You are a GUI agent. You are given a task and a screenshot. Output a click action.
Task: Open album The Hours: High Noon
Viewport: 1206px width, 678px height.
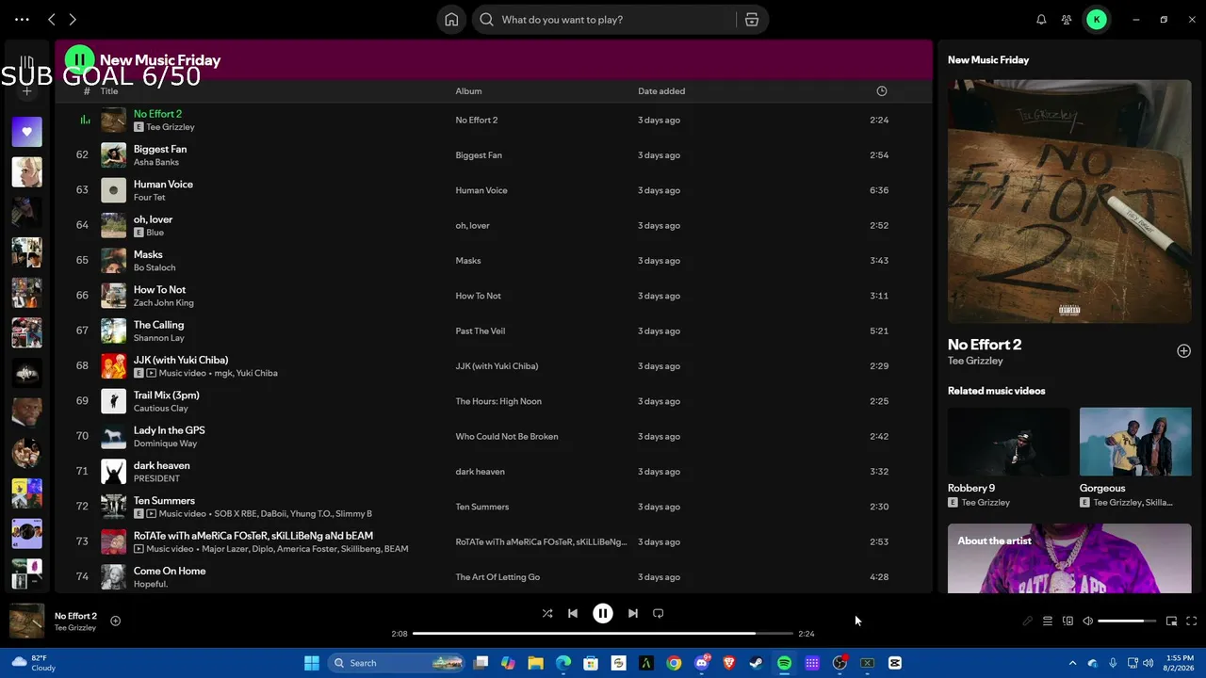pyautogui.click(x=498, y=401)
